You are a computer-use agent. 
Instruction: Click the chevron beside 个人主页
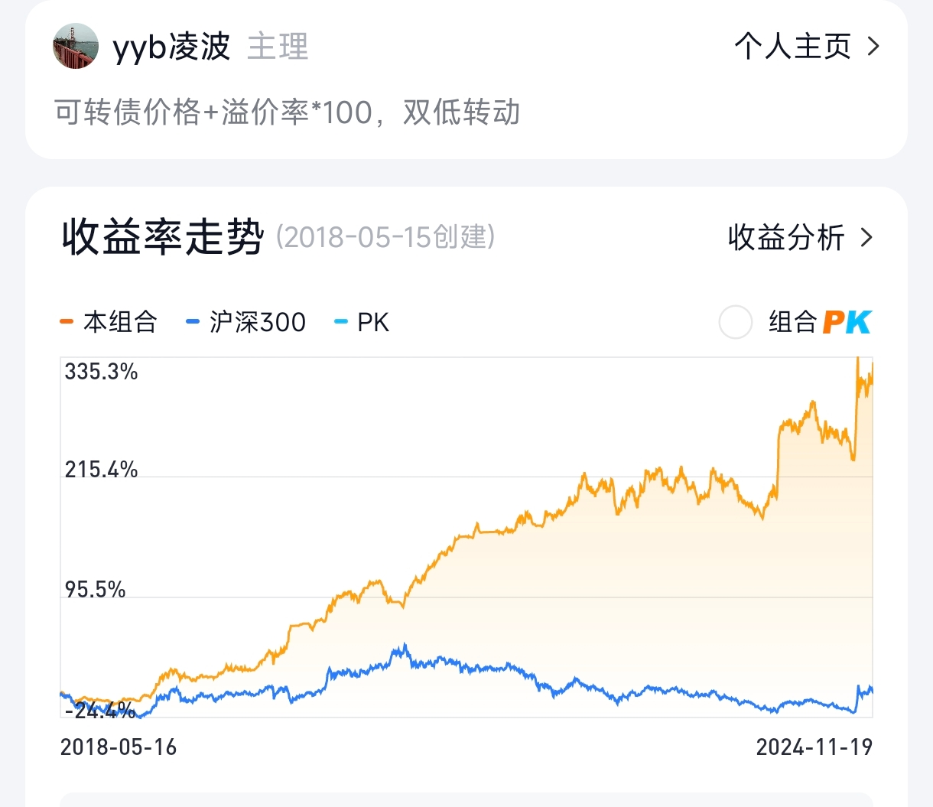click(873, 47)
